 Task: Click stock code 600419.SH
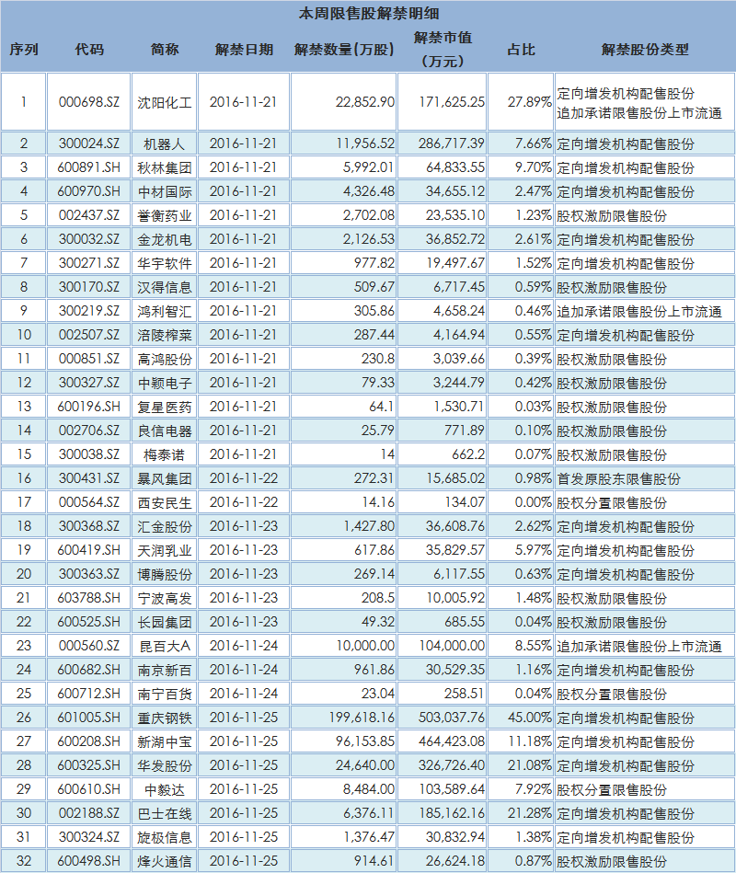click(x=89, y=550)
